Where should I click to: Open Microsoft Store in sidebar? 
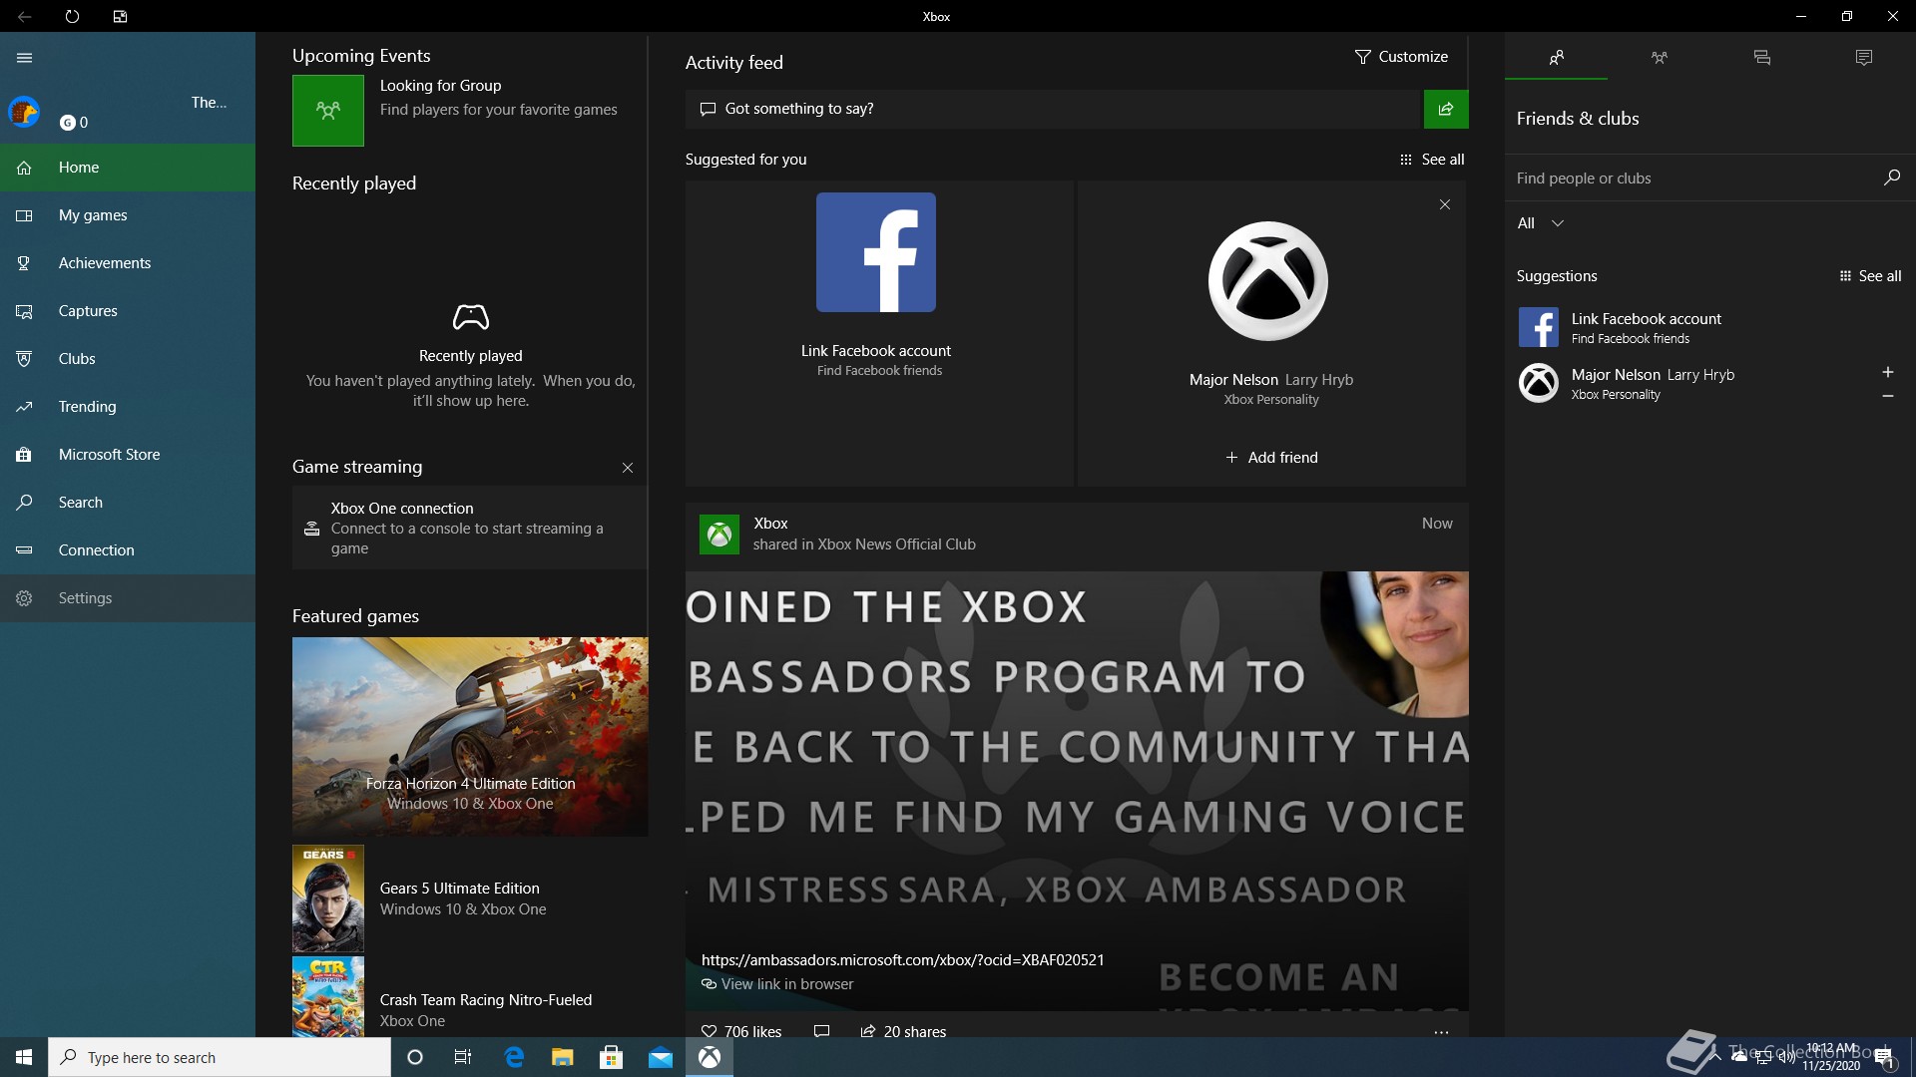128,455
